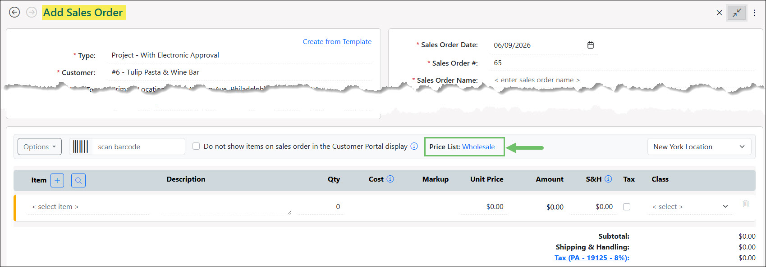Click the Sales Order # field
This screenshot has height=267, width=766.
[x=622, y=62]
